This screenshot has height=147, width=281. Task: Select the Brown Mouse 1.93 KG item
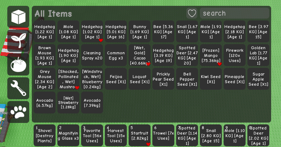tap(45, 55)
